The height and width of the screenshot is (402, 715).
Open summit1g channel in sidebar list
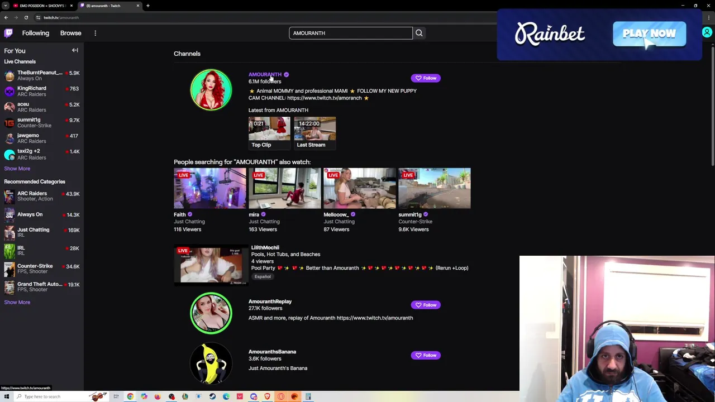pyautogui.click(x=42, y=122)
